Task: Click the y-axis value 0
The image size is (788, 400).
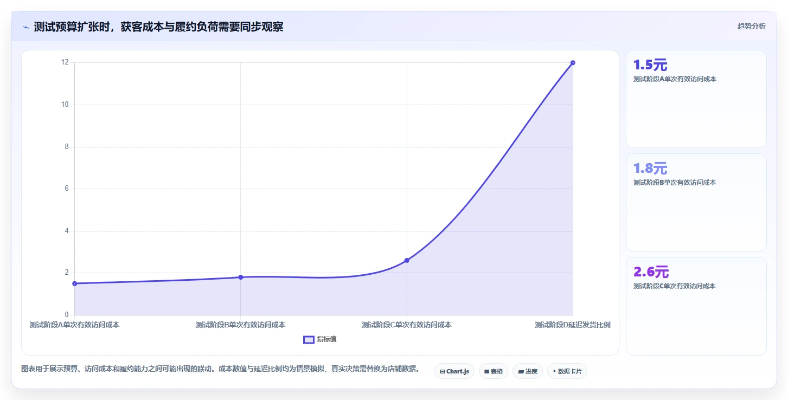Action: click(67, 315)
